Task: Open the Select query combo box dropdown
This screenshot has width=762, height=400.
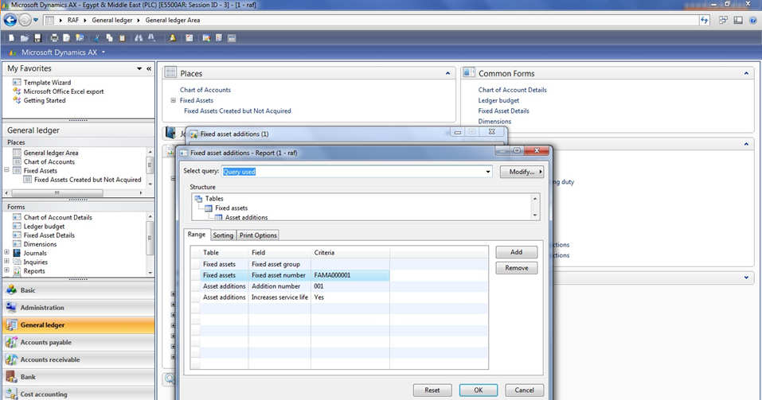Action: coord(488,172)
